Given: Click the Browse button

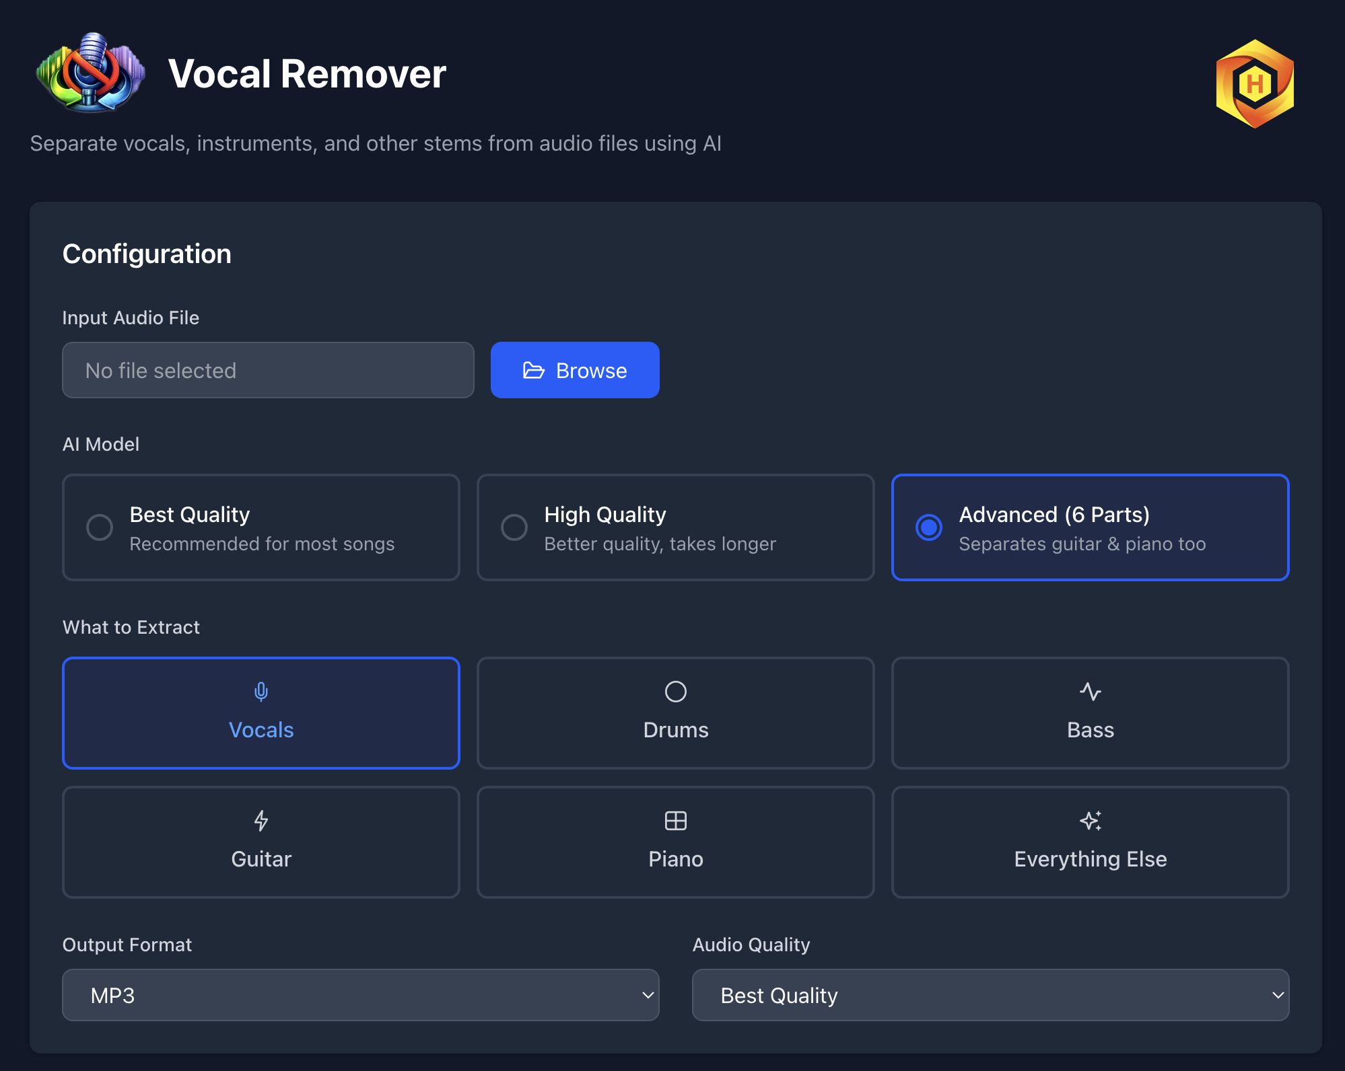Looking at the screenshot, I should 575,369.
